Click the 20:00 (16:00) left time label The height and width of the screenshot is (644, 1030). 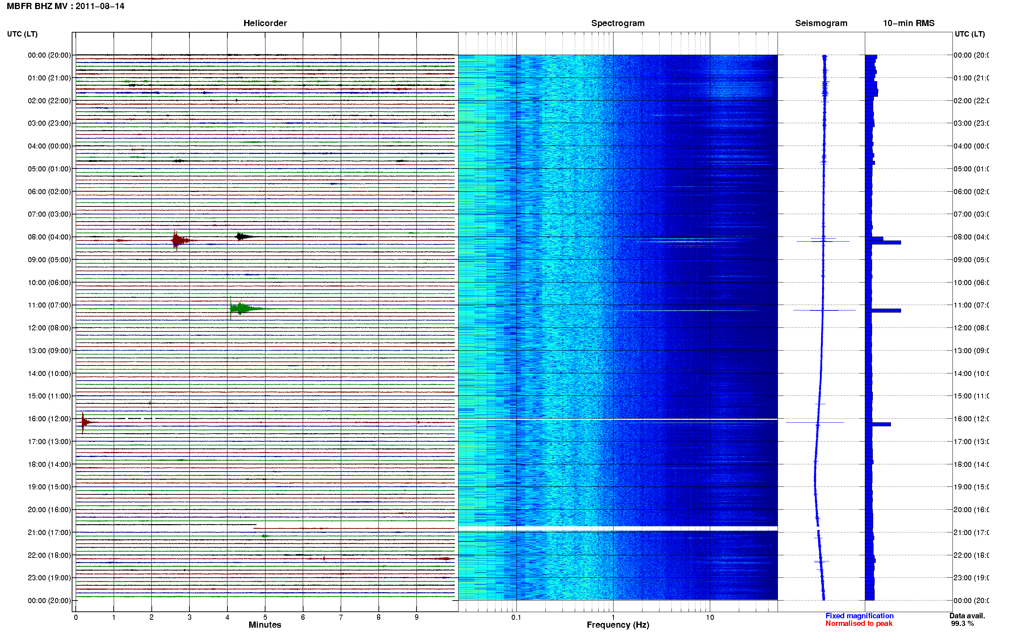[49, 510]
